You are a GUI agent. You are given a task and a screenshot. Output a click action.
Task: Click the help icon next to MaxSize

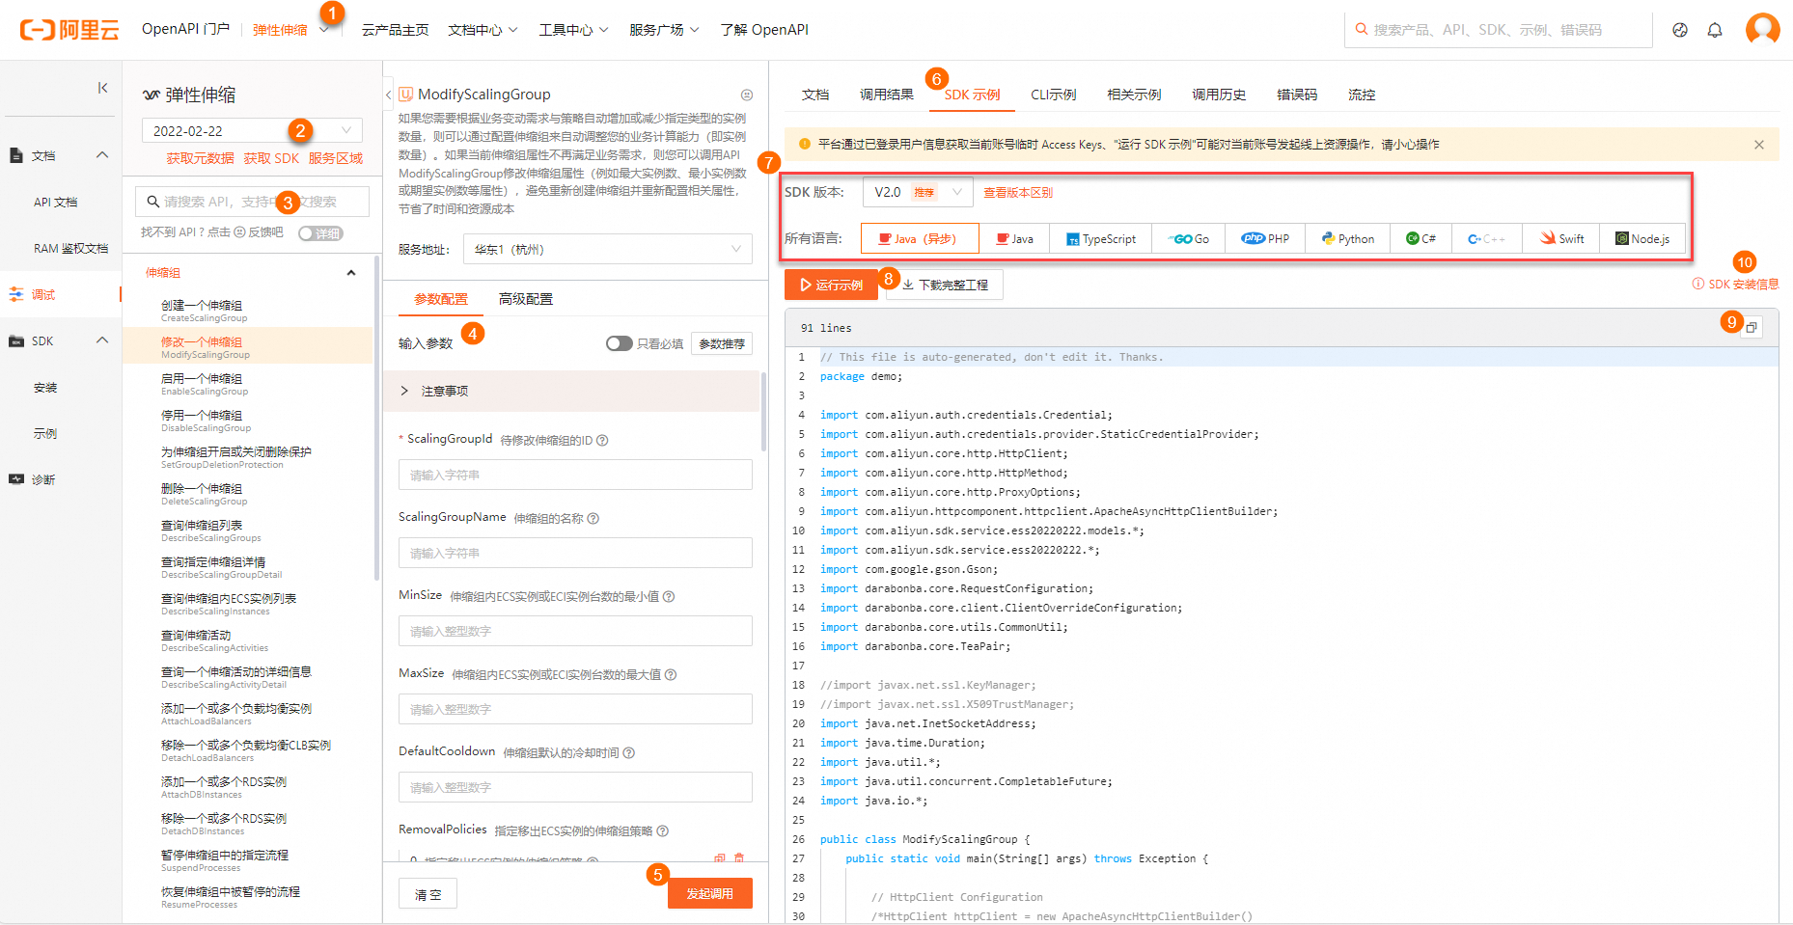coord(671,674)
